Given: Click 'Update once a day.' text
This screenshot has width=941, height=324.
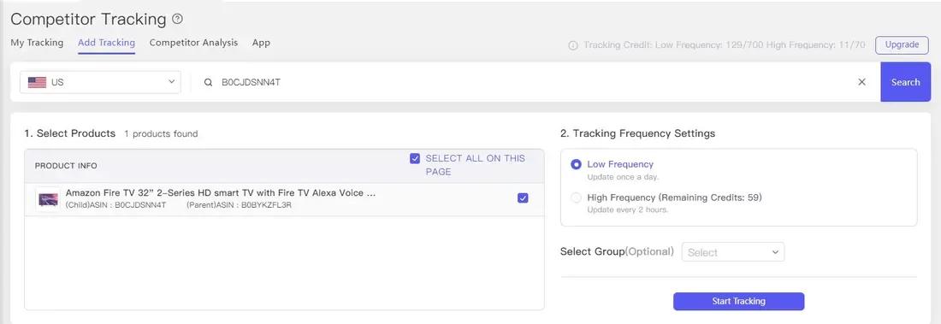Looking at the screenshot, I should pos(623,177).
